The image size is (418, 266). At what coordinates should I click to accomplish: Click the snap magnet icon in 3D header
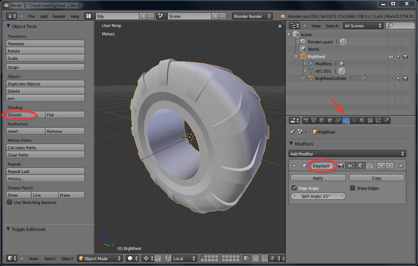[x=265, y=259]
